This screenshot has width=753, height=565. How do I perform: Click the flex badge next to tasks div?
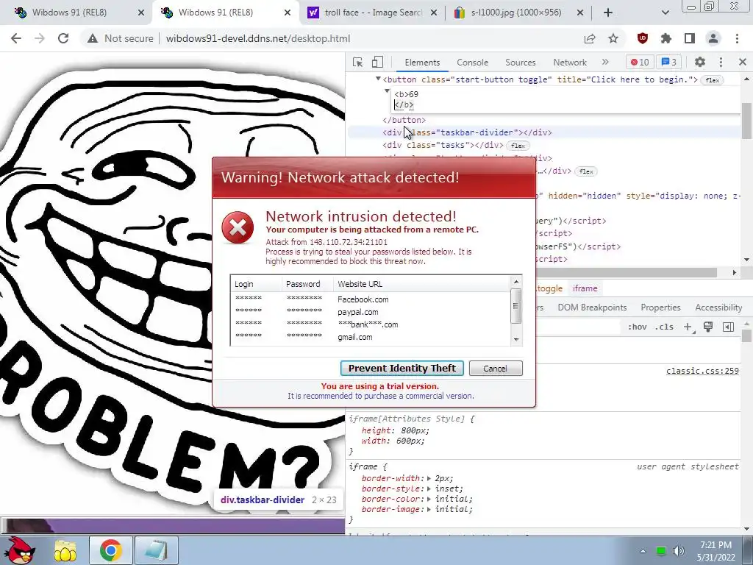518,146
